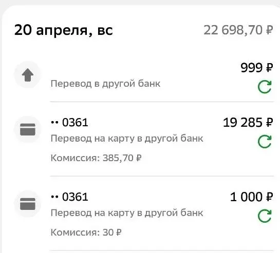
Task: Tap card number •• 0361 in 19 285 ₽ entry
Action: click(x=69, y=123)
